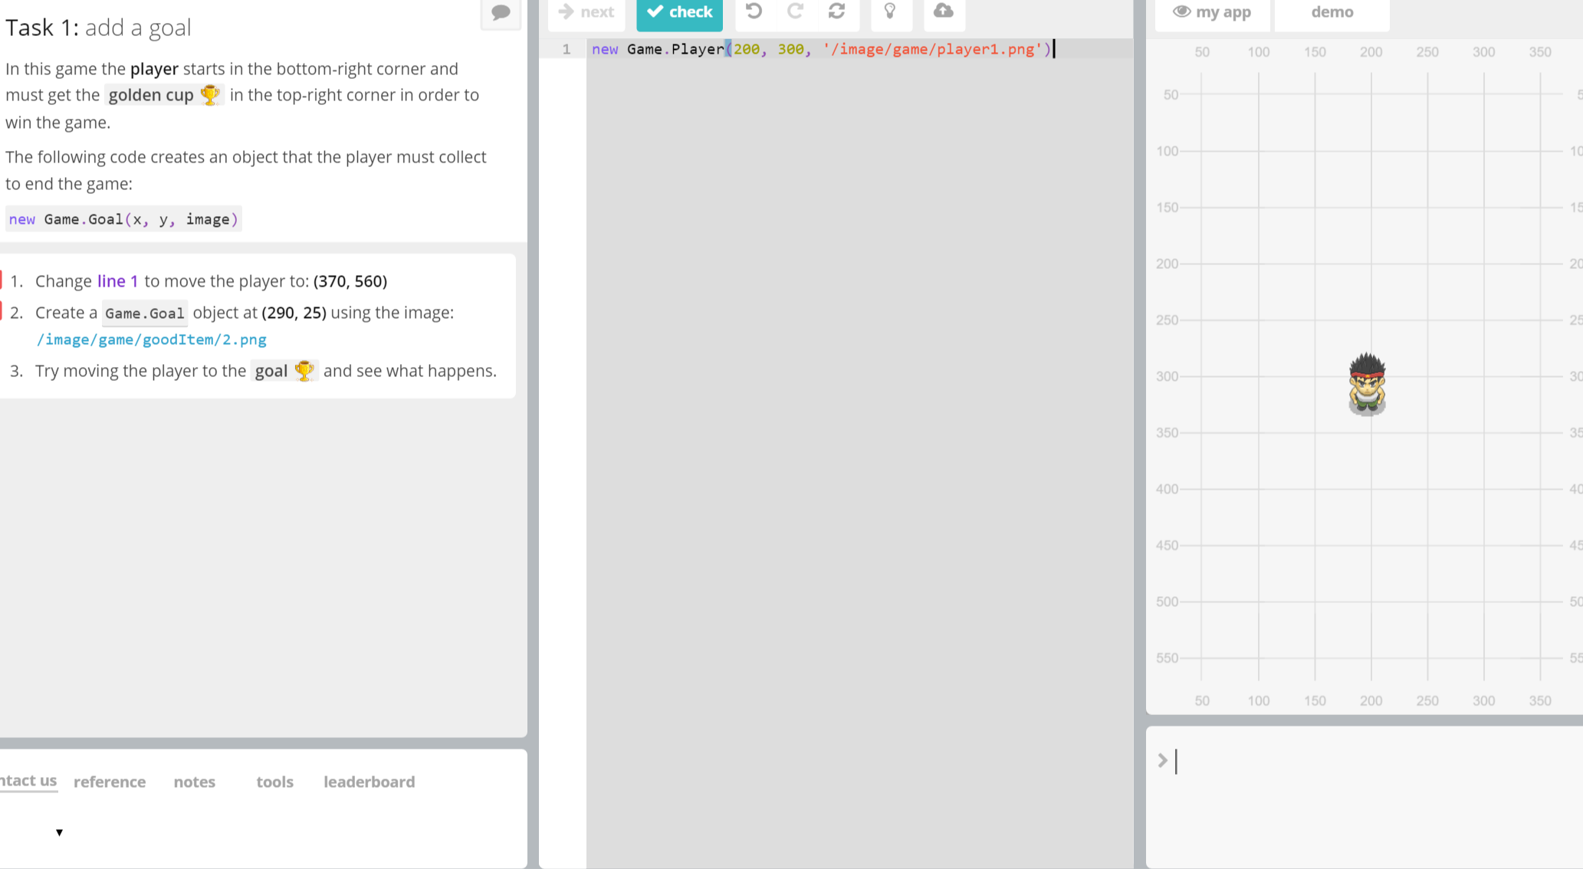Click the goodItem/2.png image path link

click(152, 339)
